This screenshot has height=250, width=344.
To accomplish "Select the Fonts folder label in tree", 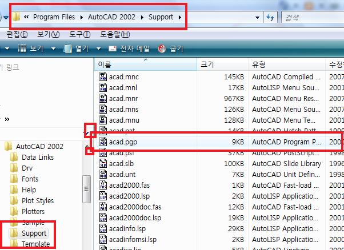I will [30, 179].
